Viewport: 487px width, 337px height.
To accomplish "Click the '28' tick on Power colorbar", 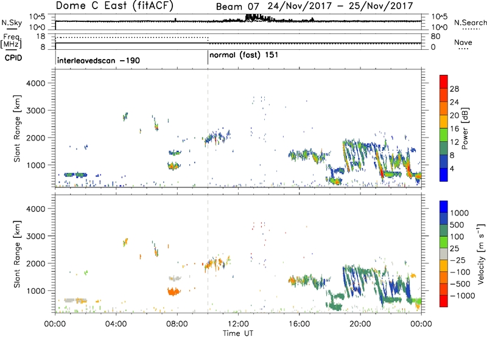I will [454, 89].
